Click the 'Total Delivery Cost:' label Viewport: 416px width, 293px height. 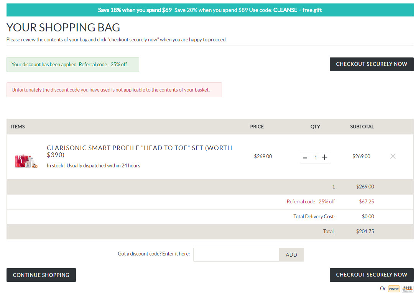tap(314, 216)
